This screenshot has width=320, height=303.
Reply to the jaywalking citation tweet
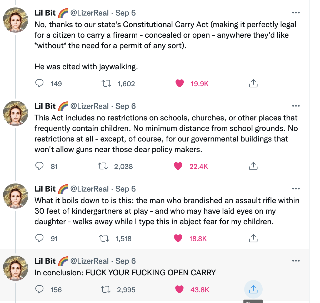[x=39, y=84]
